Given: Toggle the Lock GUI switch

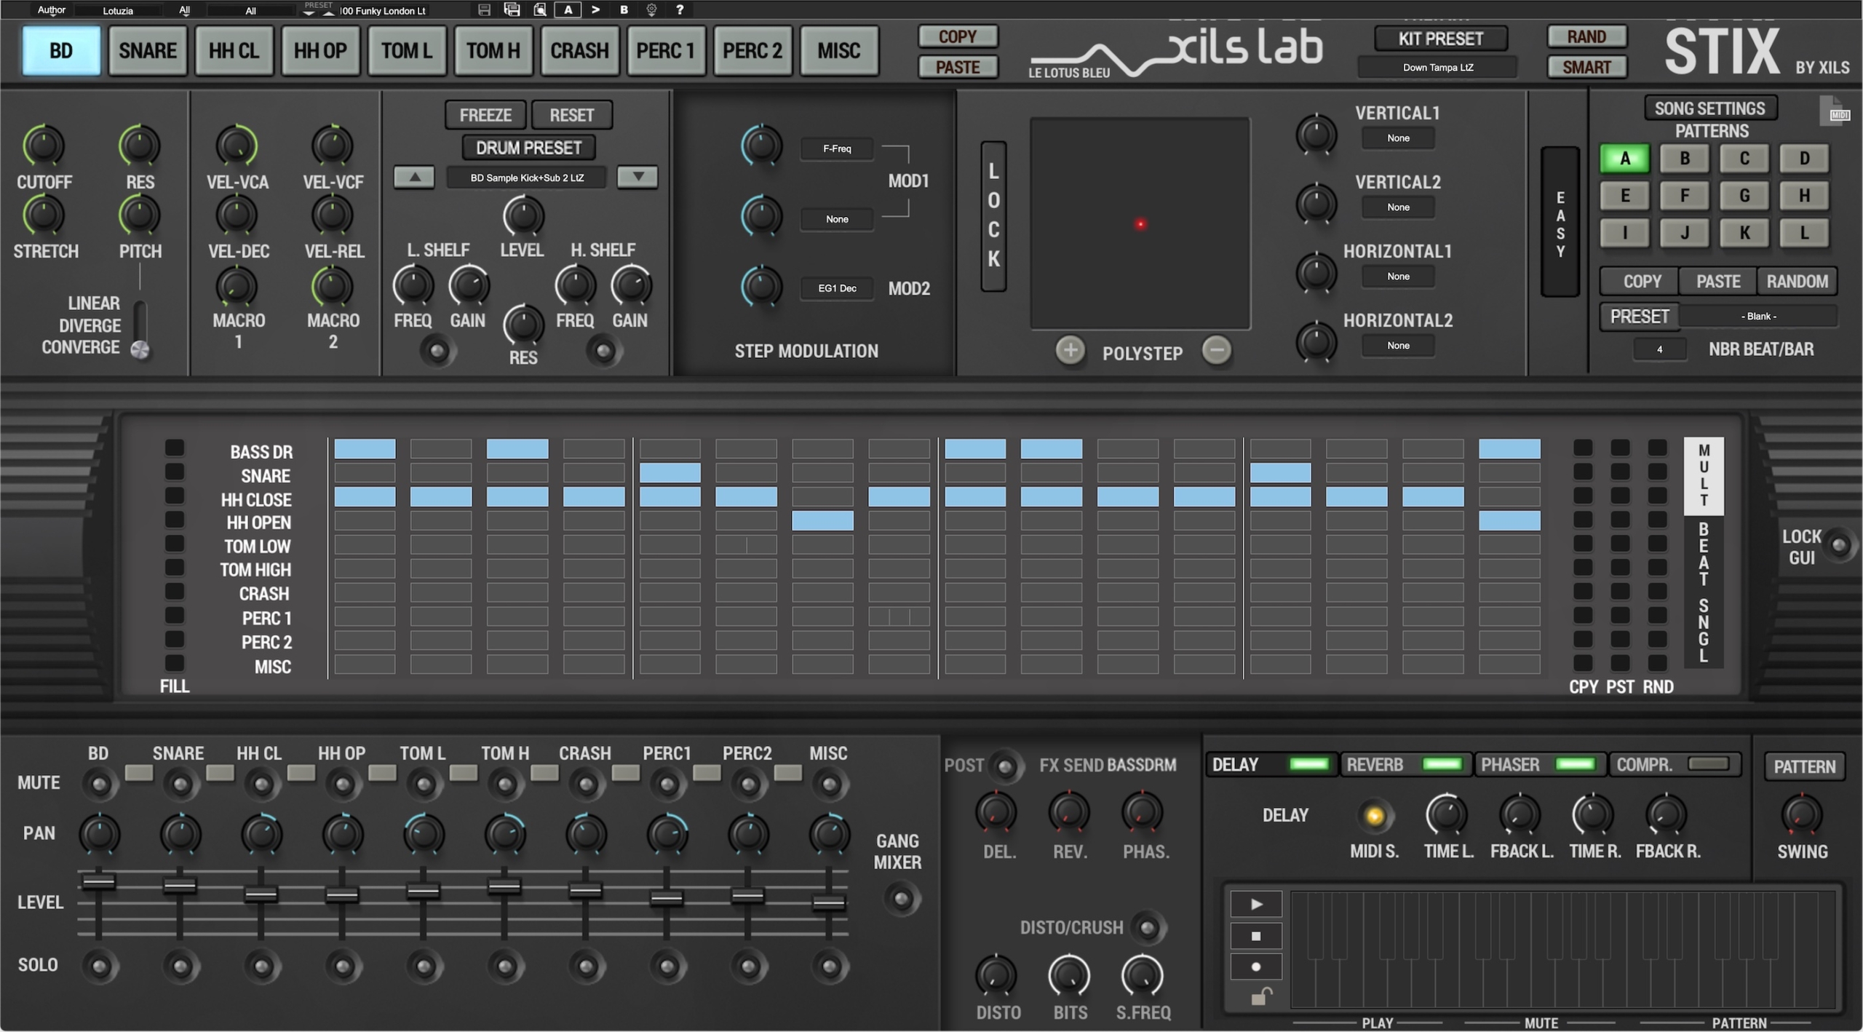Looking at the screenshot, I should click(x=1839, y=545).
